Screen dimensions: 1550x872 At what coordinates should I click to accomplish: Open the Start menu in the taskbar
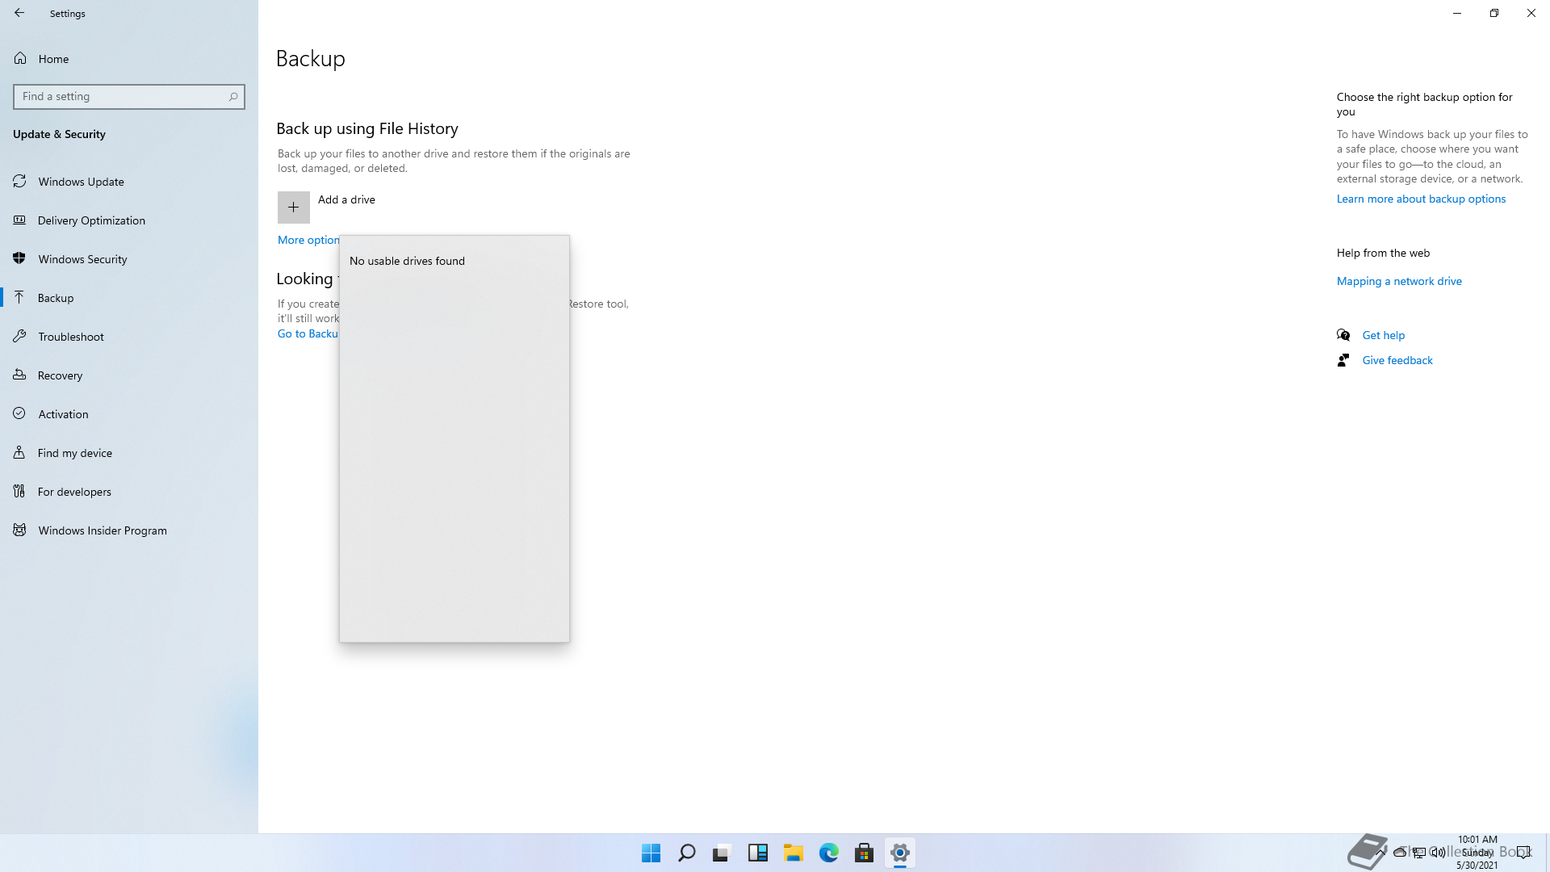tap(651, 853)
